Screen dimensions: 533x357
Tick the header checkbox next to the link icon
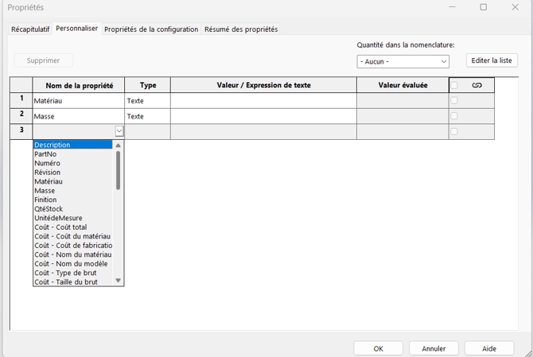(x=454, y=85)
